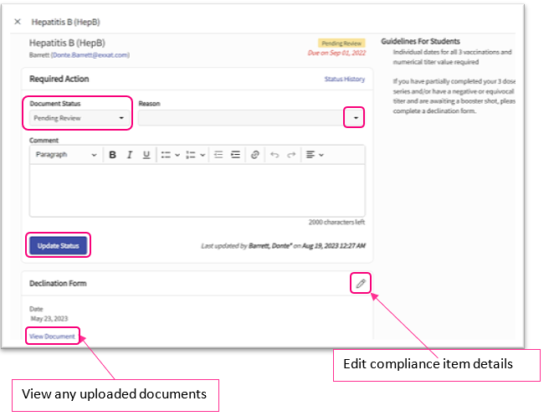Viewport: 554px width, 416px height.
Task: Insert a bulleted list in comment
Action: pyautogui.click(x=166, y=155)
